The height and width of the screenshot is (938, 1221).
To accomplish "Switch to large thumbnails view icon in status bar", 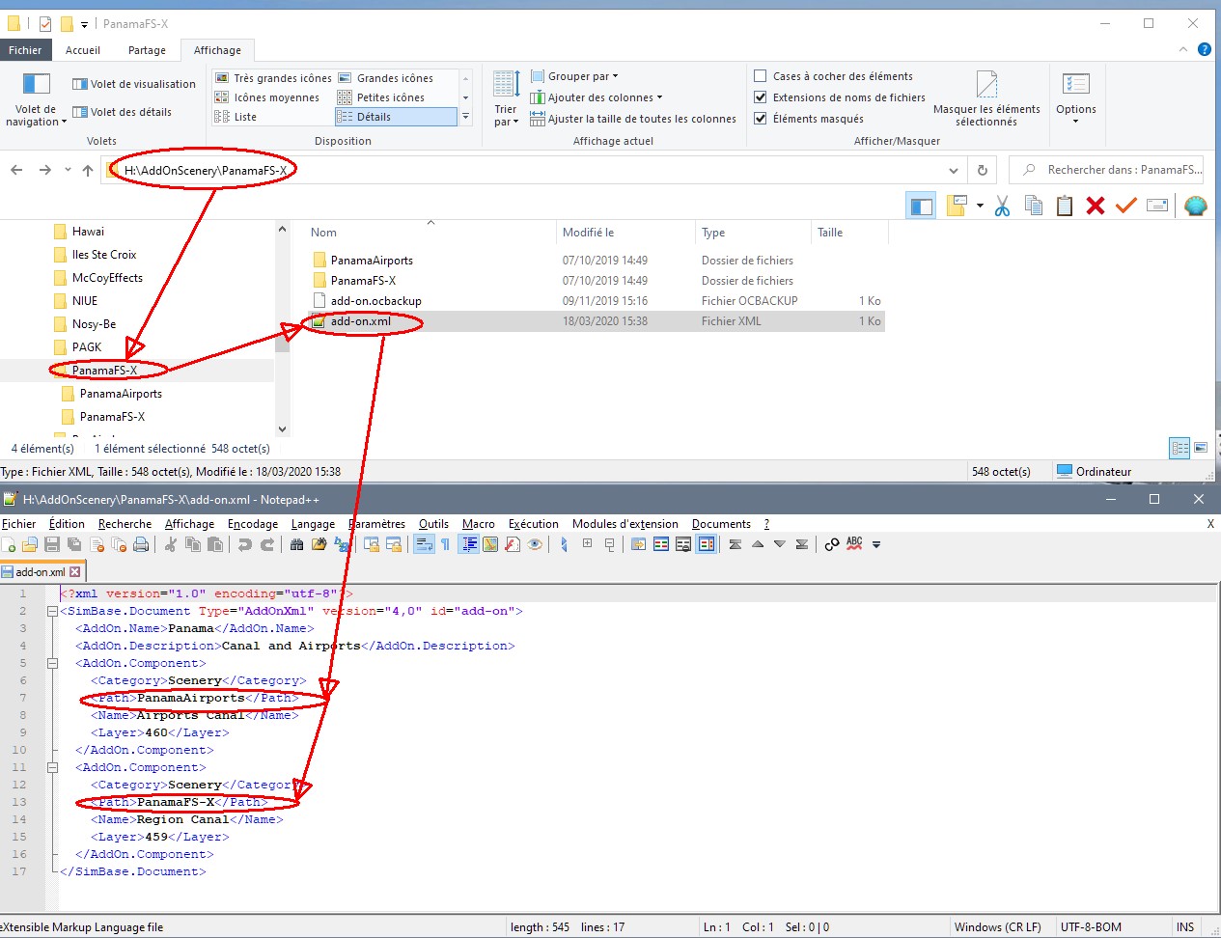I will 1201,448.
